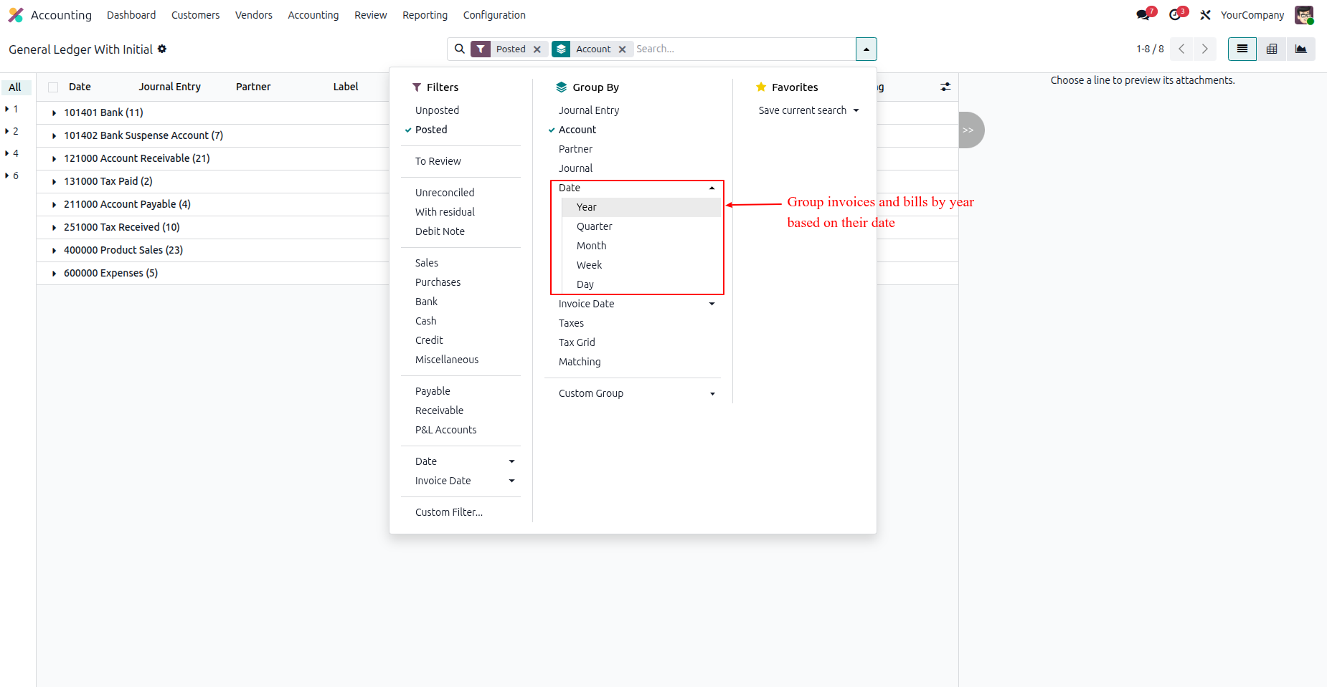Open Save current search
The image size is (1327, 687).
[x=808, y=110]
